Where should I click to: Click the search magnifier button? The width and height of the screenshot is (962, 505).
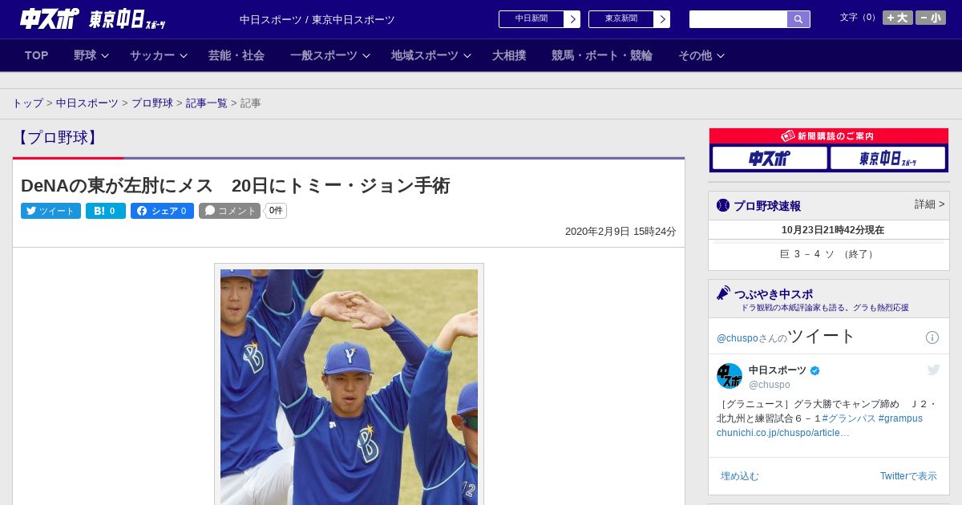coord(798,19)
